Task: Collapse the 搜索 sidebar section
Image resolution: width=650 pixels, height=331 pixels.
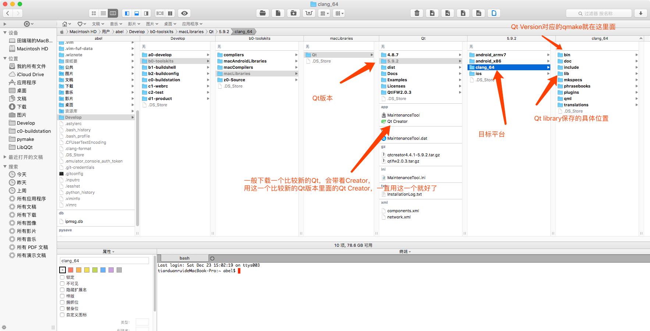Action: click(x=5, y=167)
